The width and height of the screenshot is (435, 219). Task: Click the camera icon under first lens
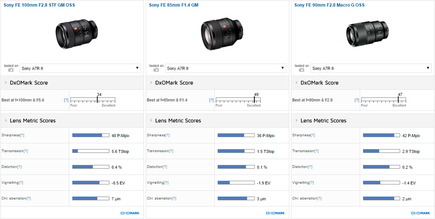click(10, 70)
